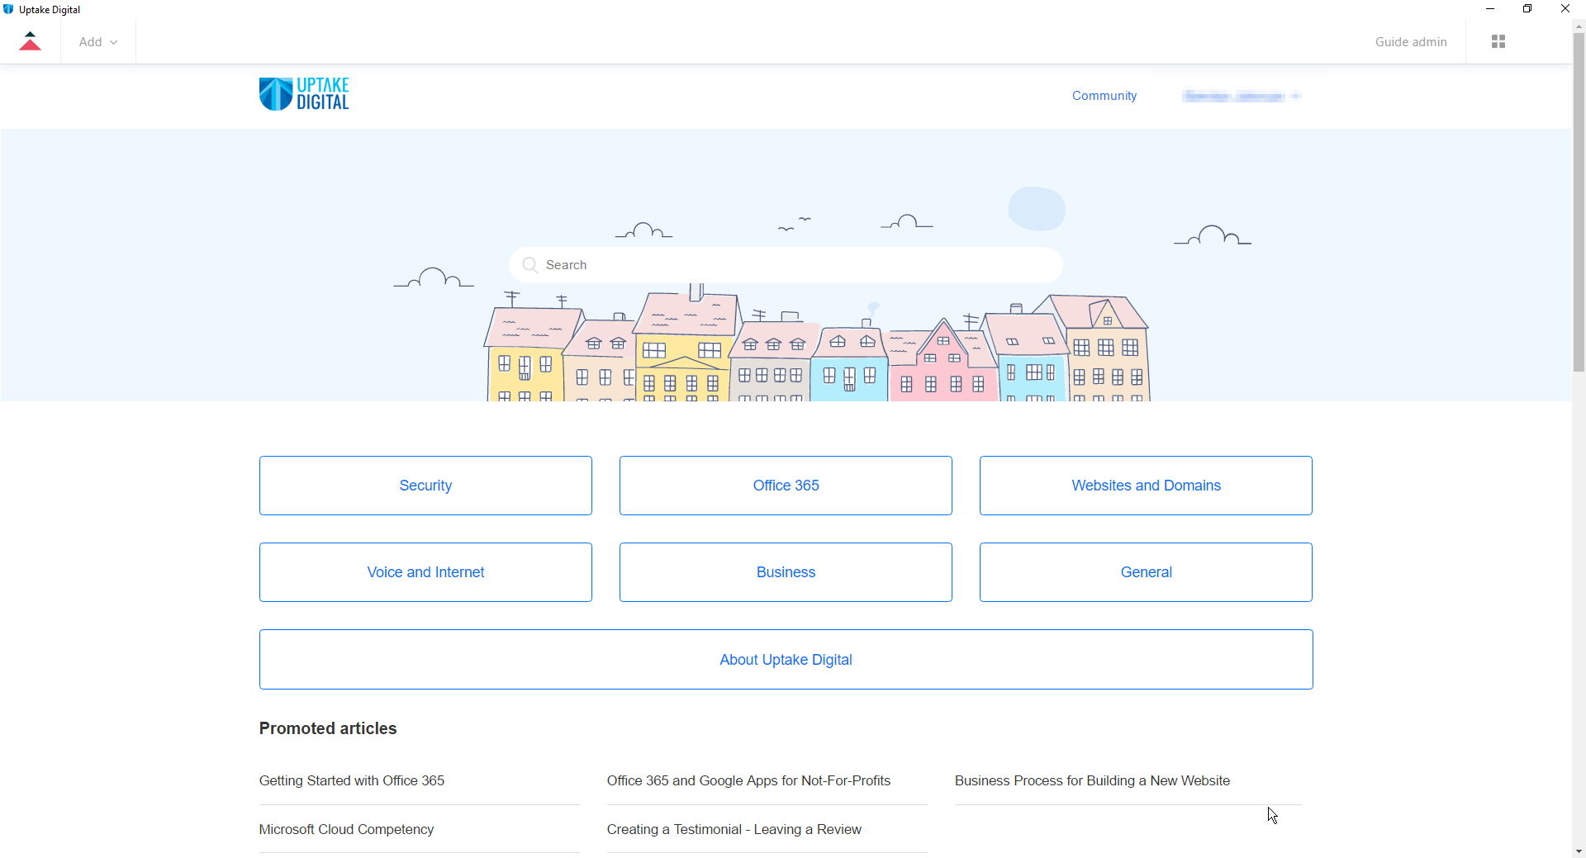This screenshot has width=1586, height=858.
Task: Open the Security category
Action: [x=425, y=486]
